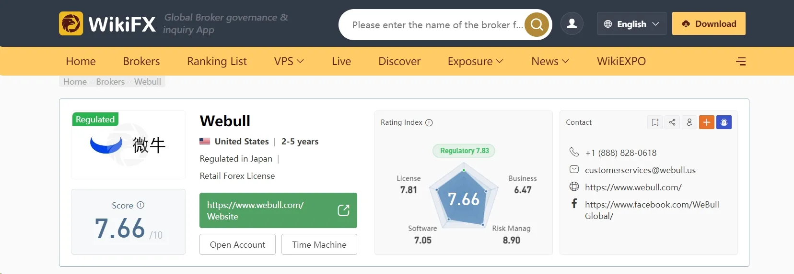Click the phone icon in Contact
Image resolution: width=794 pixels, height=274 pixels.
tap(574, 152)
